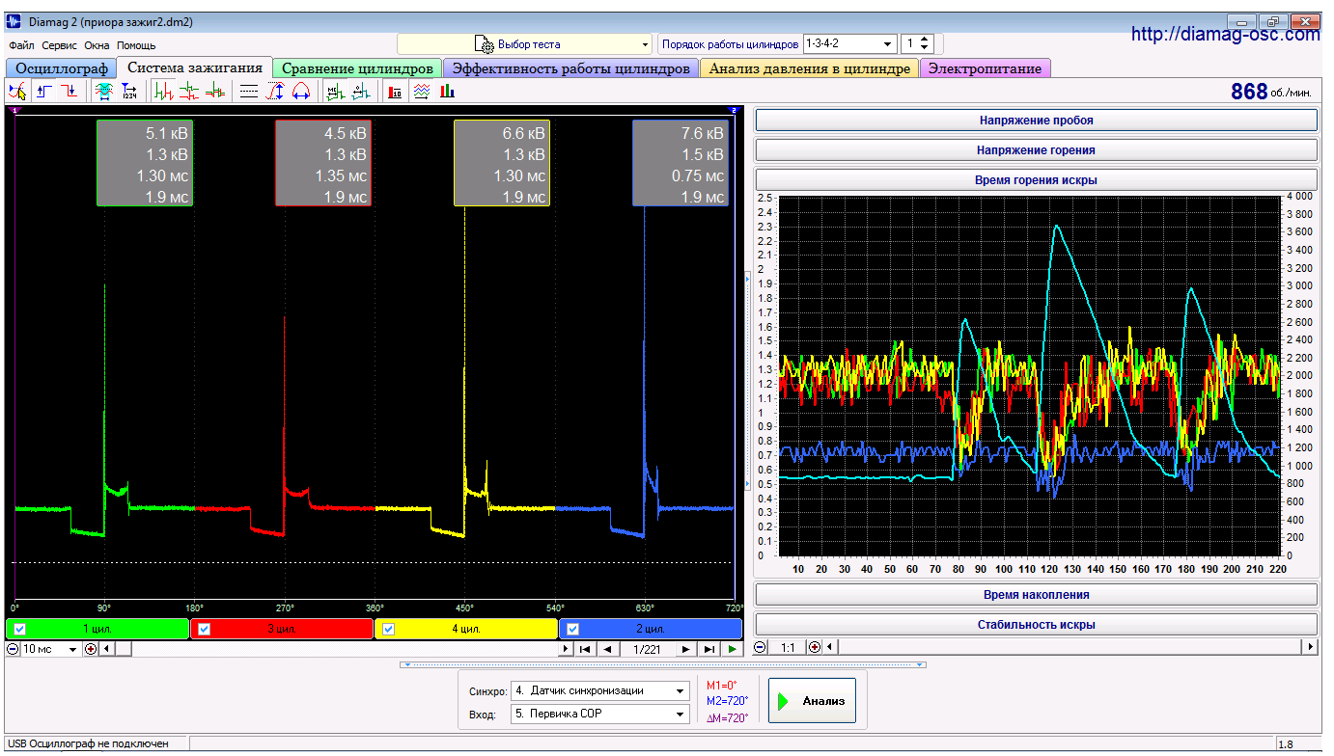The height and width of the screenshot is (756, 1334).
Task: Choose the stacked raster waveform icon
Action: (189, 92)
